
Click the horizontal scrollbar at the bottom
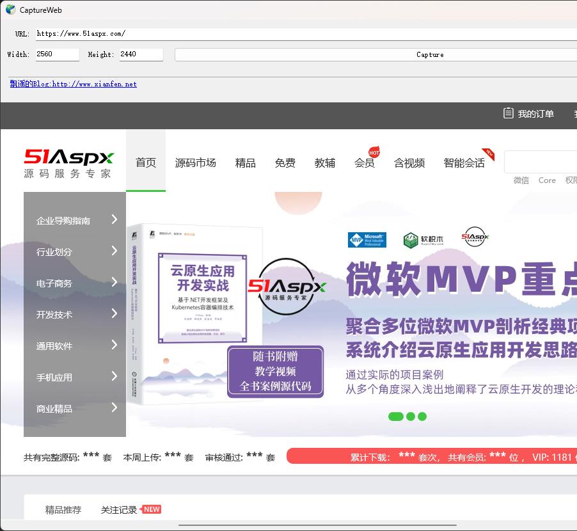tap(317, 525)
